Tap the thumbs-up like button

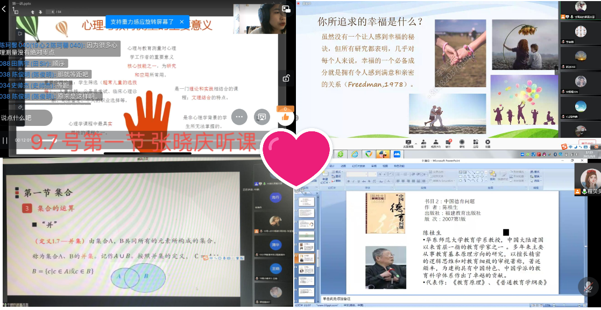[x=285, y=116]
